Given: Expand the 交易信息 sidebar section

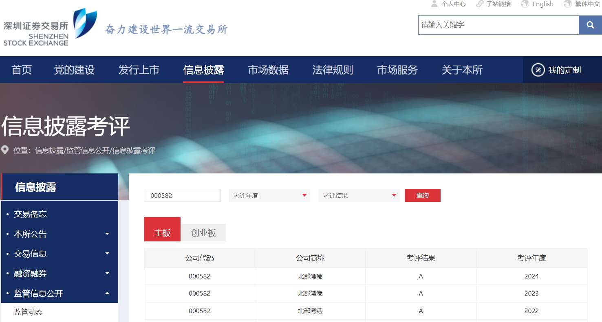Looking at the screenshot, I should 107,254.
